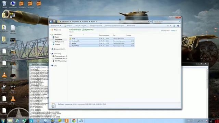Open the Файл menu in Notepad
Screen dimensions: 219x123
tap(32, 67)
